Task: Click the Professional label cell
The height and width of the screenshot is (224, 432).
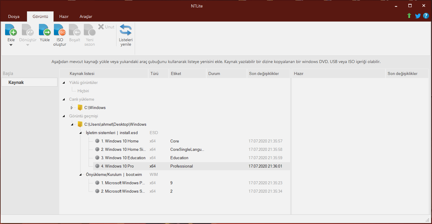Action: pyautogui.click(x=181, y=166)
